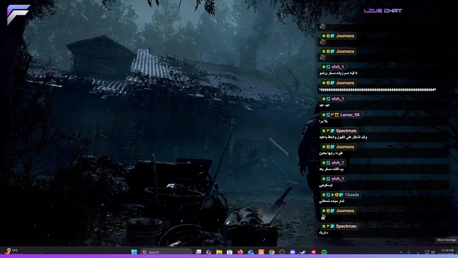Open the red app icon beside Steam

313,252
